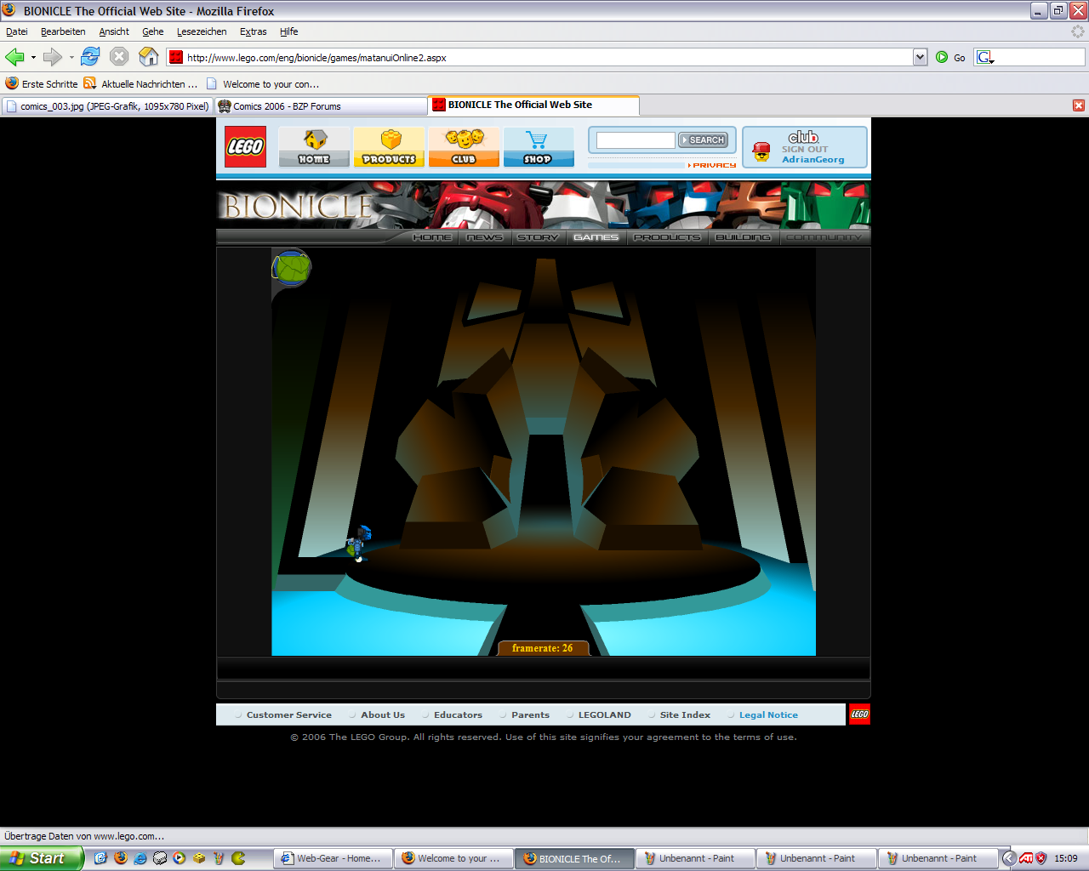Open the Gehe menu
This screenshot has height=871, width=1089.
[153, 31]
